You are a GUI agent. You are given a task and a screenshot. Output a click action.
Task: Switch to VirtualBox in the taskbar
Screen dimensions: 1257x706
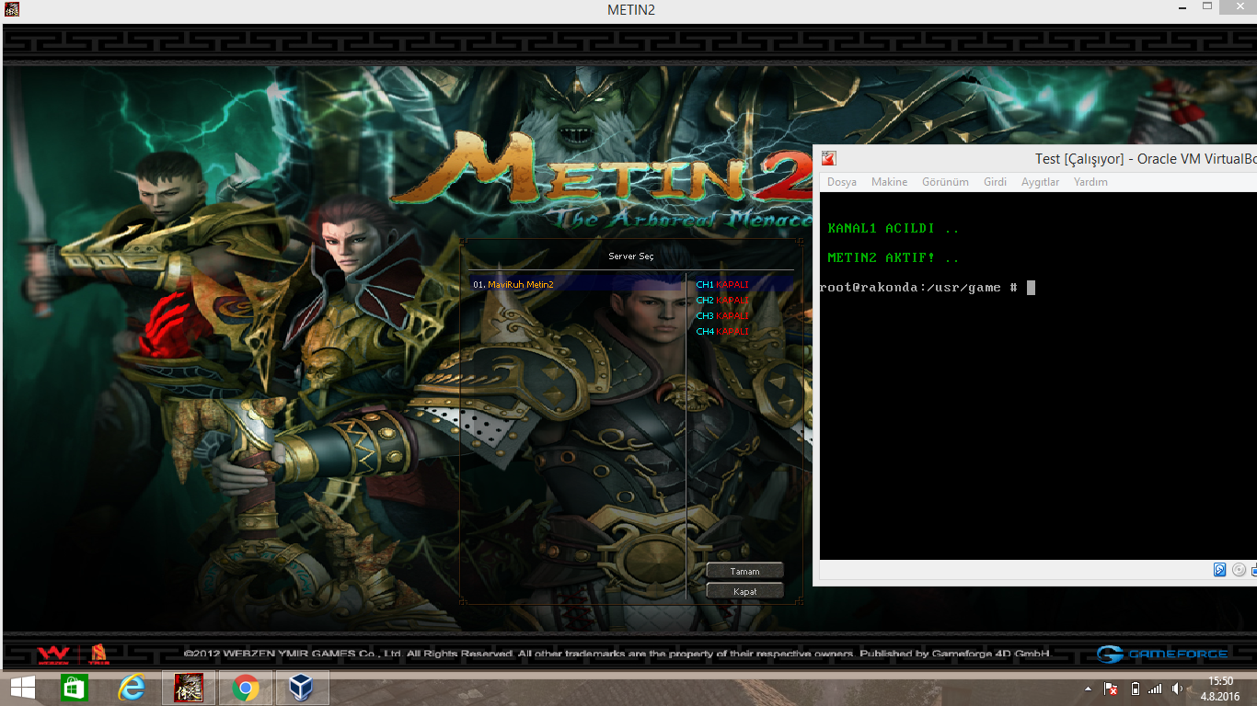[x=302, y=688]
